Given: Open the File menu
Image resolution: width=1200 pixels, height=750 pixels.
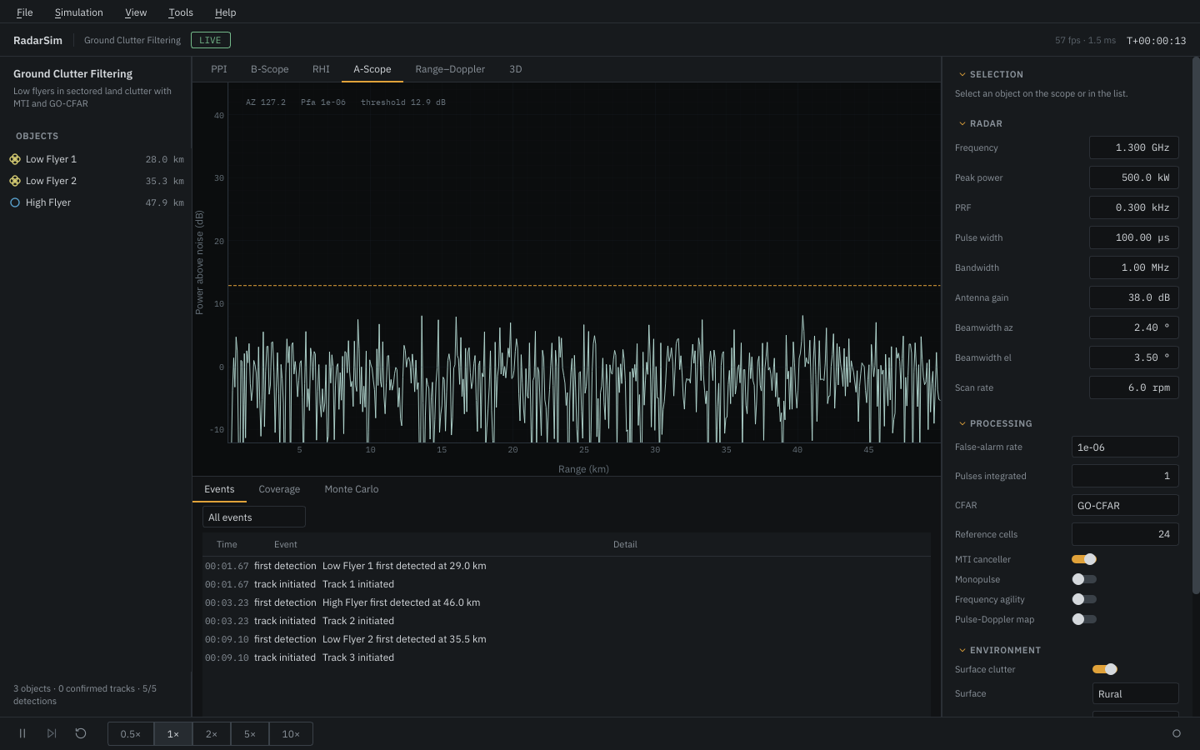Looking at the screenshot, I should (x=25, y=12).
